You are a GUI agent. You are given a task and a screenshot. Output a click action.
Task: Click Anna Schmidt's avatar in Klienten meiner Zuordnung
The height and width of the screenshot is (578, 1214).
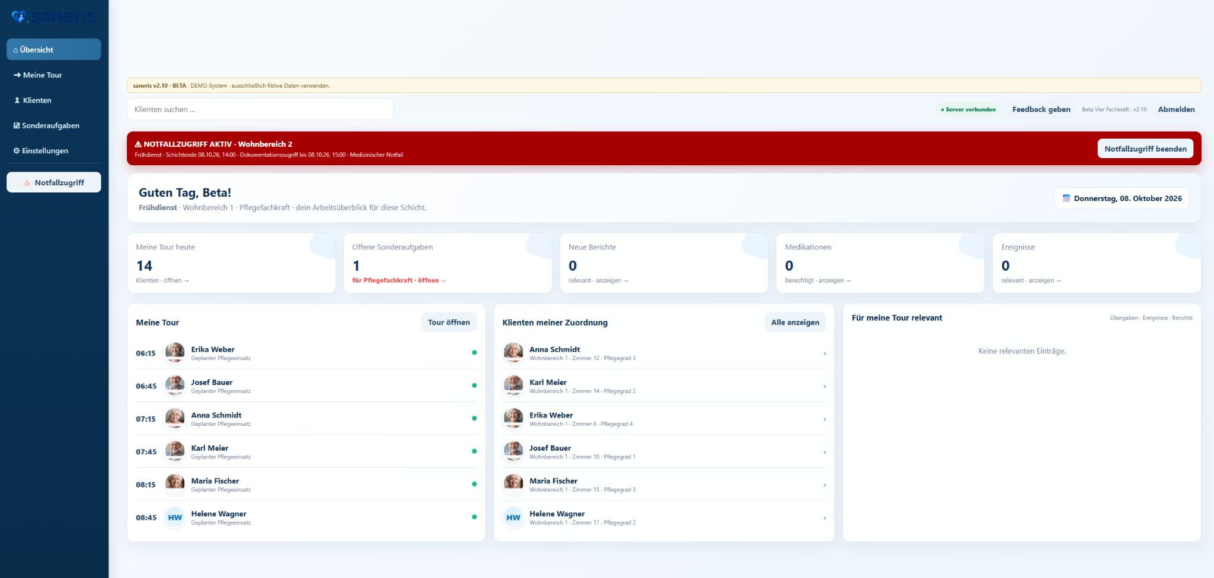click(513, 352)
